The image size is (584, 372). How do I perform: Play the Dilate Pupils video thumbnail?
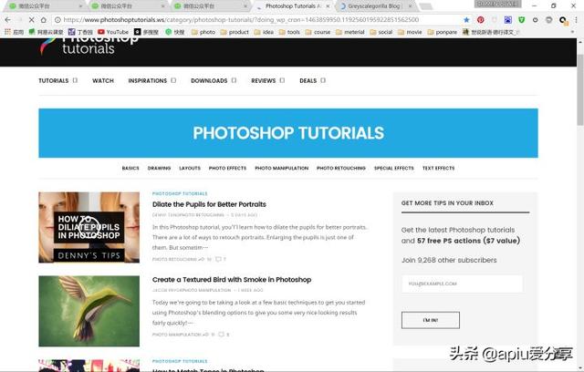(89, 227)
